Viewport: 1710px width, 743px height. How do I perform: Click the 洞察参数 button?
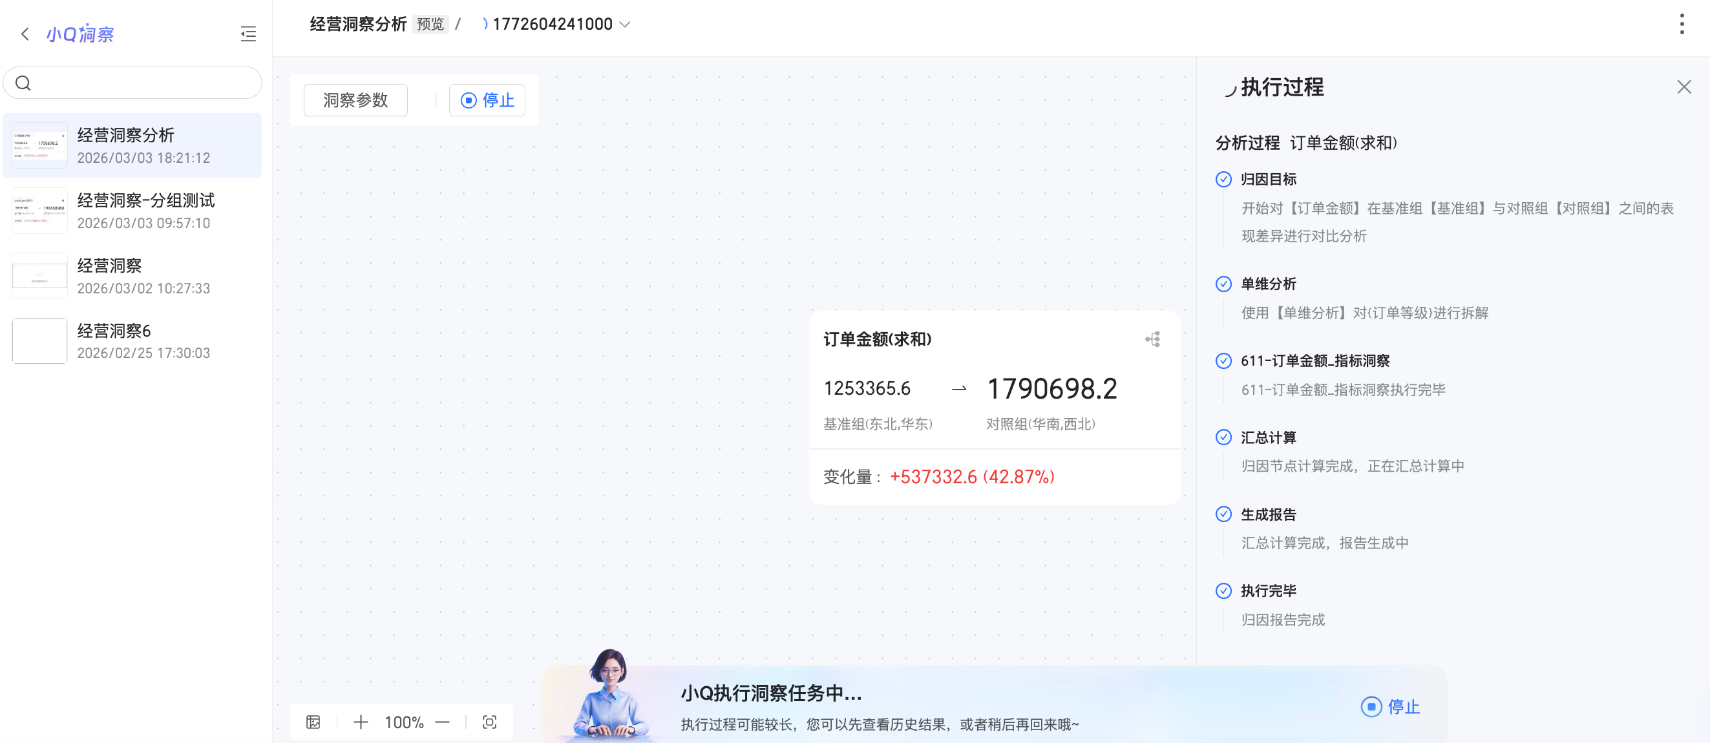pyautogui.click(x=355, y=100)
